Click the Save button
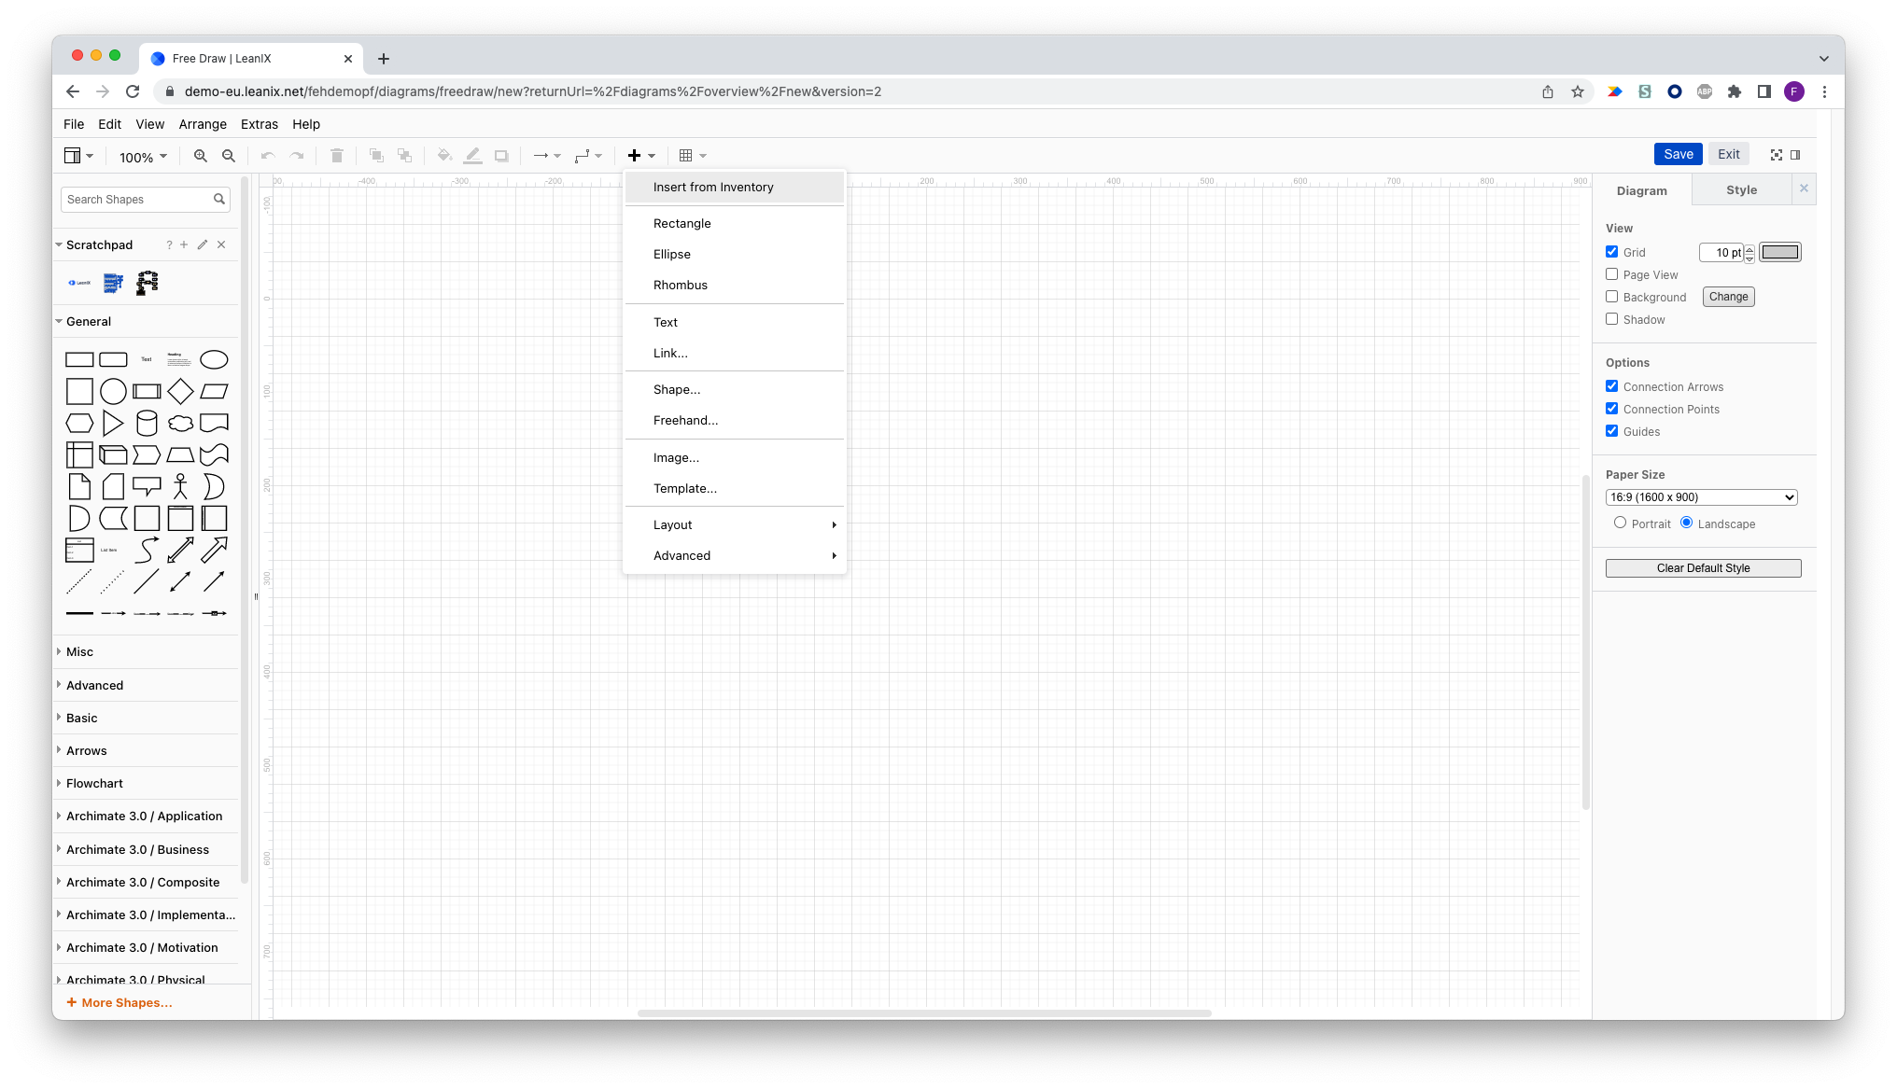Image resolution: width=1897 pixels, height=1089 pixels. (1678, 154)
